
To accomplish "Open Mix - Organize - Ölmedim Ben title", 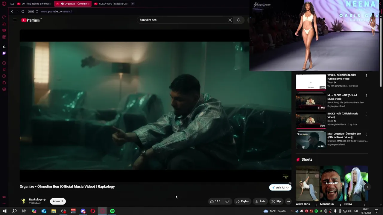I will 344,136.
